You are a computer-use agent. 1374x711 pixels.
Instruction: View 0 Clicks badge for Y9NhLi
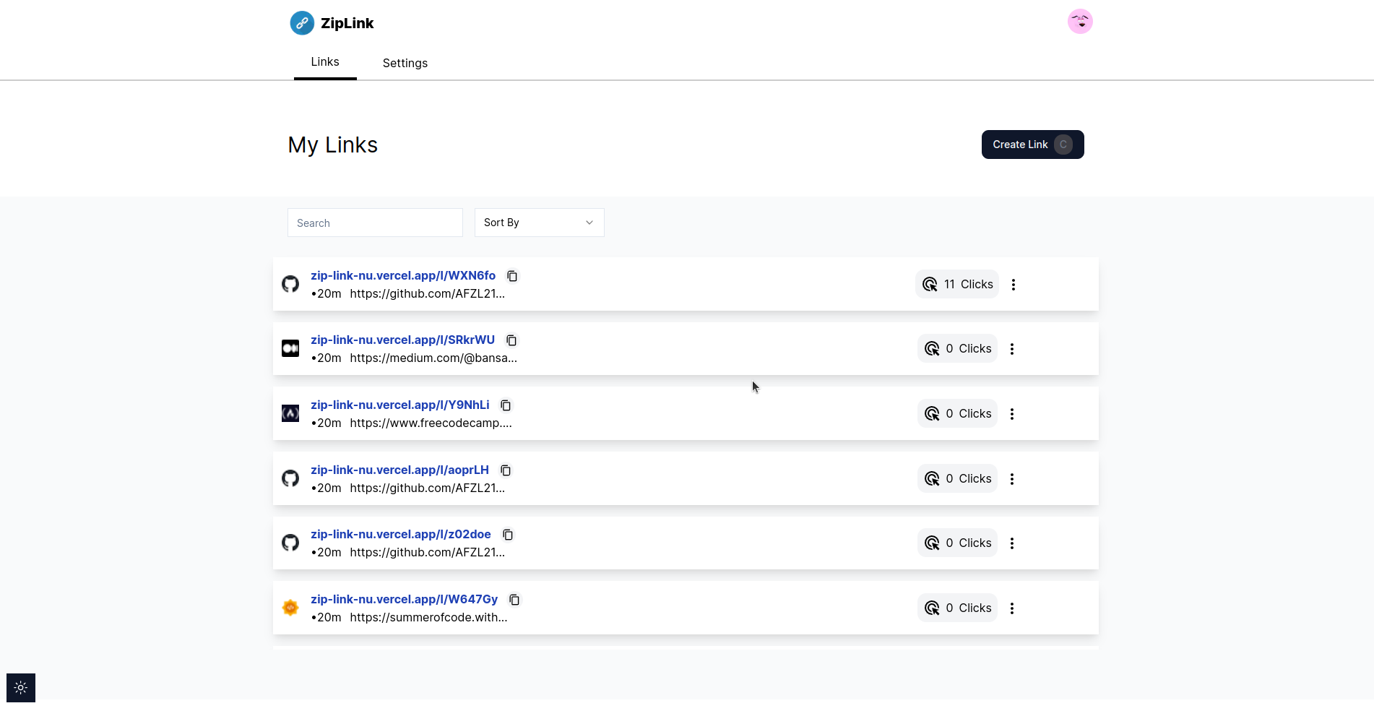pyautogui.click(x=957, y=413)
